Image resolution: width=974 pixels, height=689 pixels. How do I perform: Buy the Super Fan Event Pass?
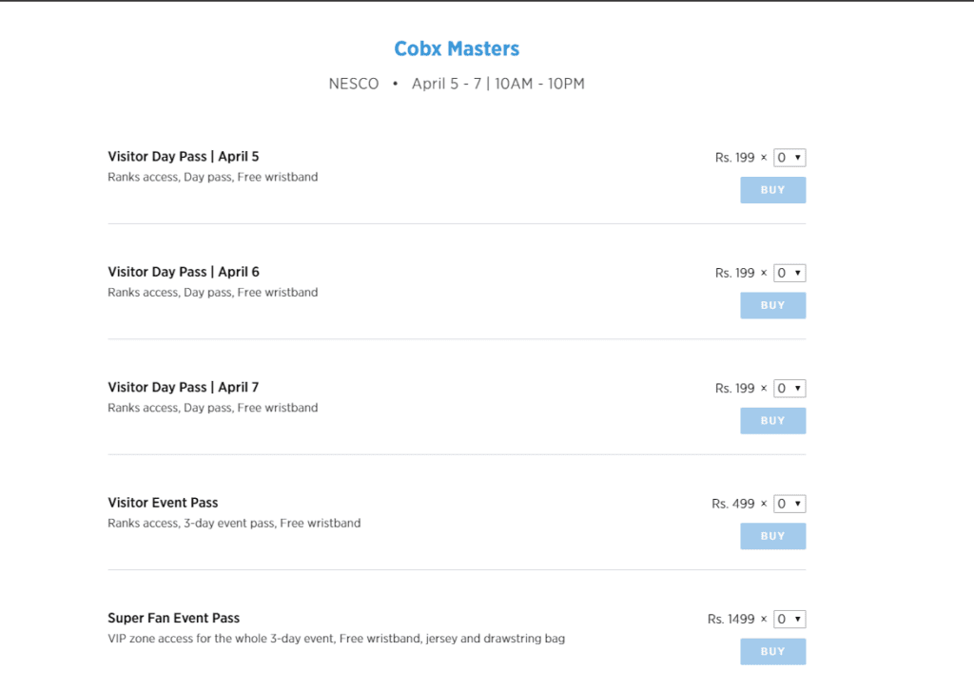pos(772,652)
